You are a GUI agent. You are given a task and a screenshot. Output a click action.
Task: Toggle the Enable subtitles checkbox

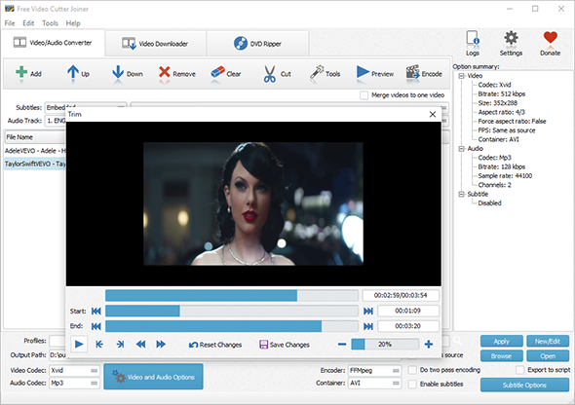412,385
